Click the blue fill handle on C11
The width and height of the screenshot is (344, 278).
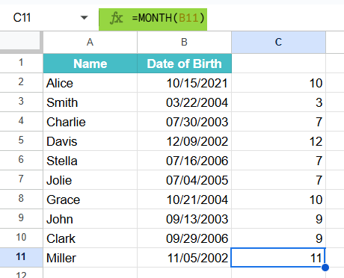pyautogui.click(x=325, y=268)
